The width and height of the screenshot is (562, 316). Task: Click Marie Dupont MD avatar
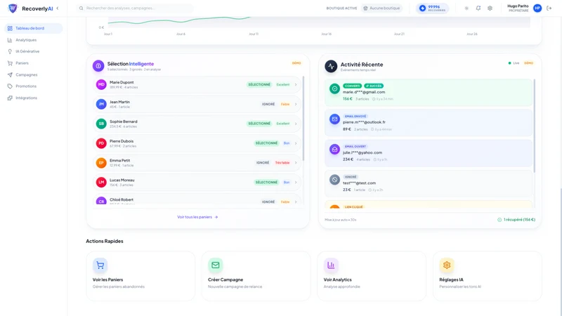point(101,84)
